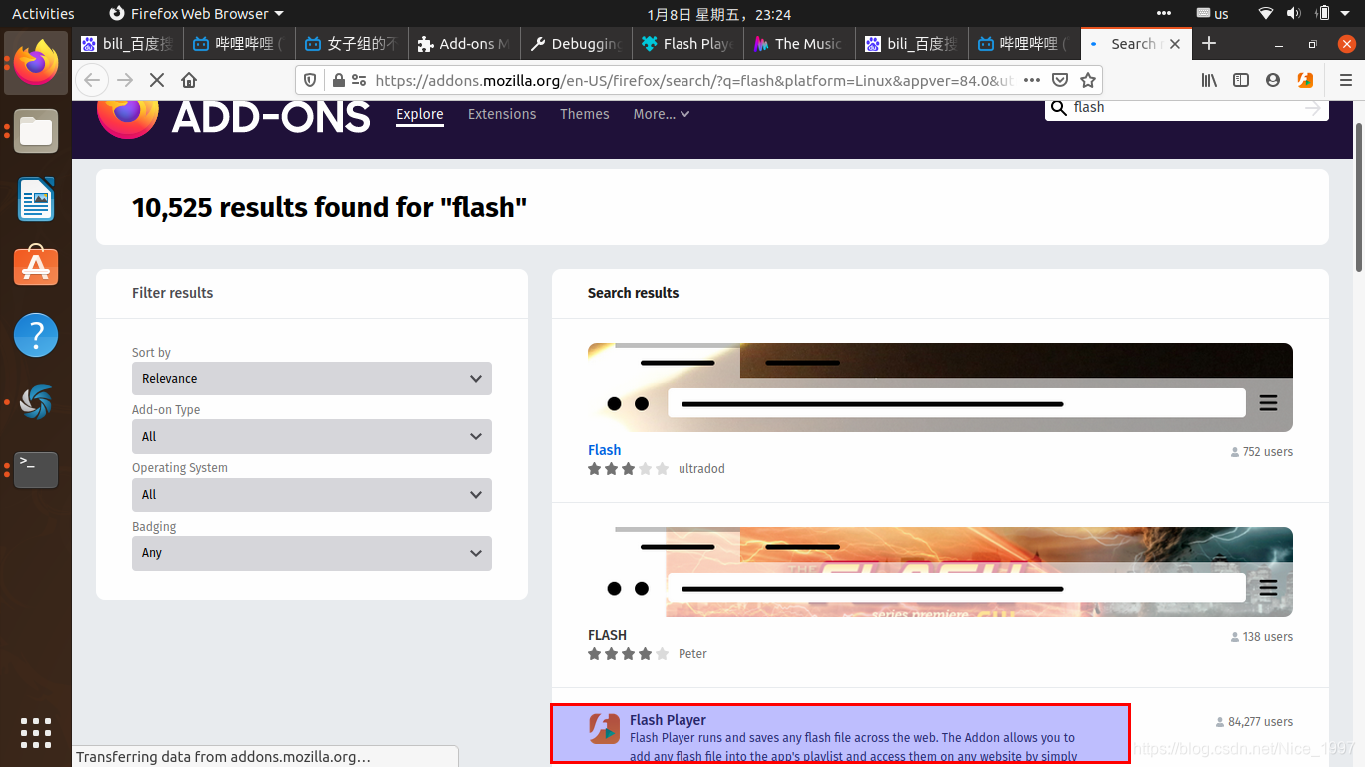Click the 84,277 users count
Screen dimensions: 1365x767
point(1254,722)
